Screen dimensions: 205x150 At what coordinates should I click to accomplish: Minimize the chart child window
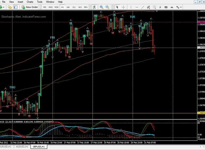pyautogui.click(x=195, y=2)
